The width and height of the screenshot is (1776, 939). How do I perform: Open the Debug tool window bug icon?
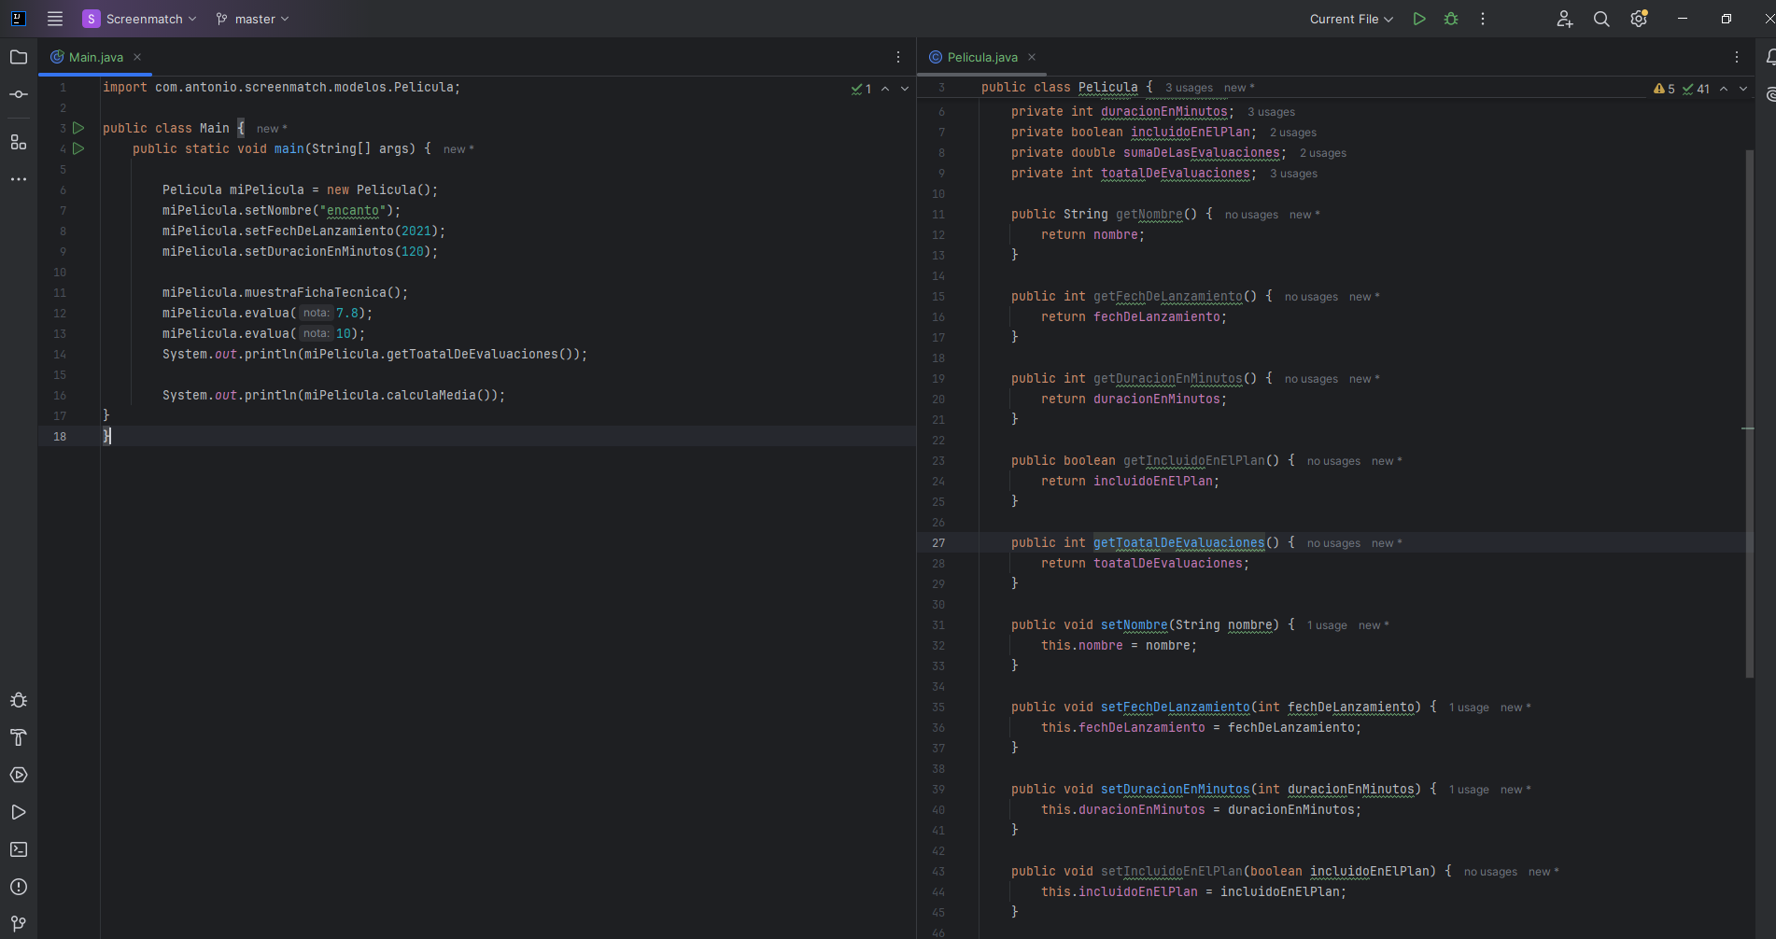19,700
